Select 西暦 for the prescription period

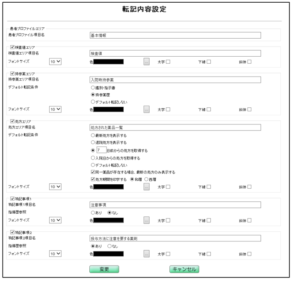pyautogui.click(x=147, y=179)
